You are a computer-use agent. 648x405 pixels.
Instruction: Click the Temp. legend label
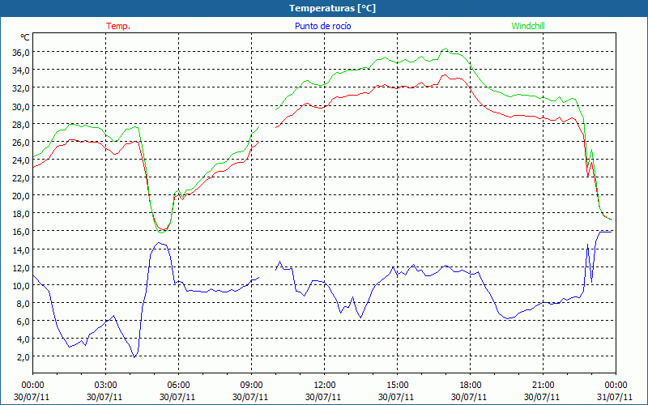tap(118, 26)
